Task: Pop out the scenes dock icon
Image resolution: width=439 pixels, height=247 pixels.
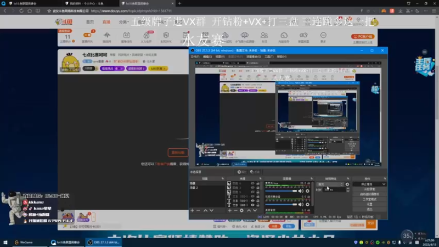Action: click(223, 179)
